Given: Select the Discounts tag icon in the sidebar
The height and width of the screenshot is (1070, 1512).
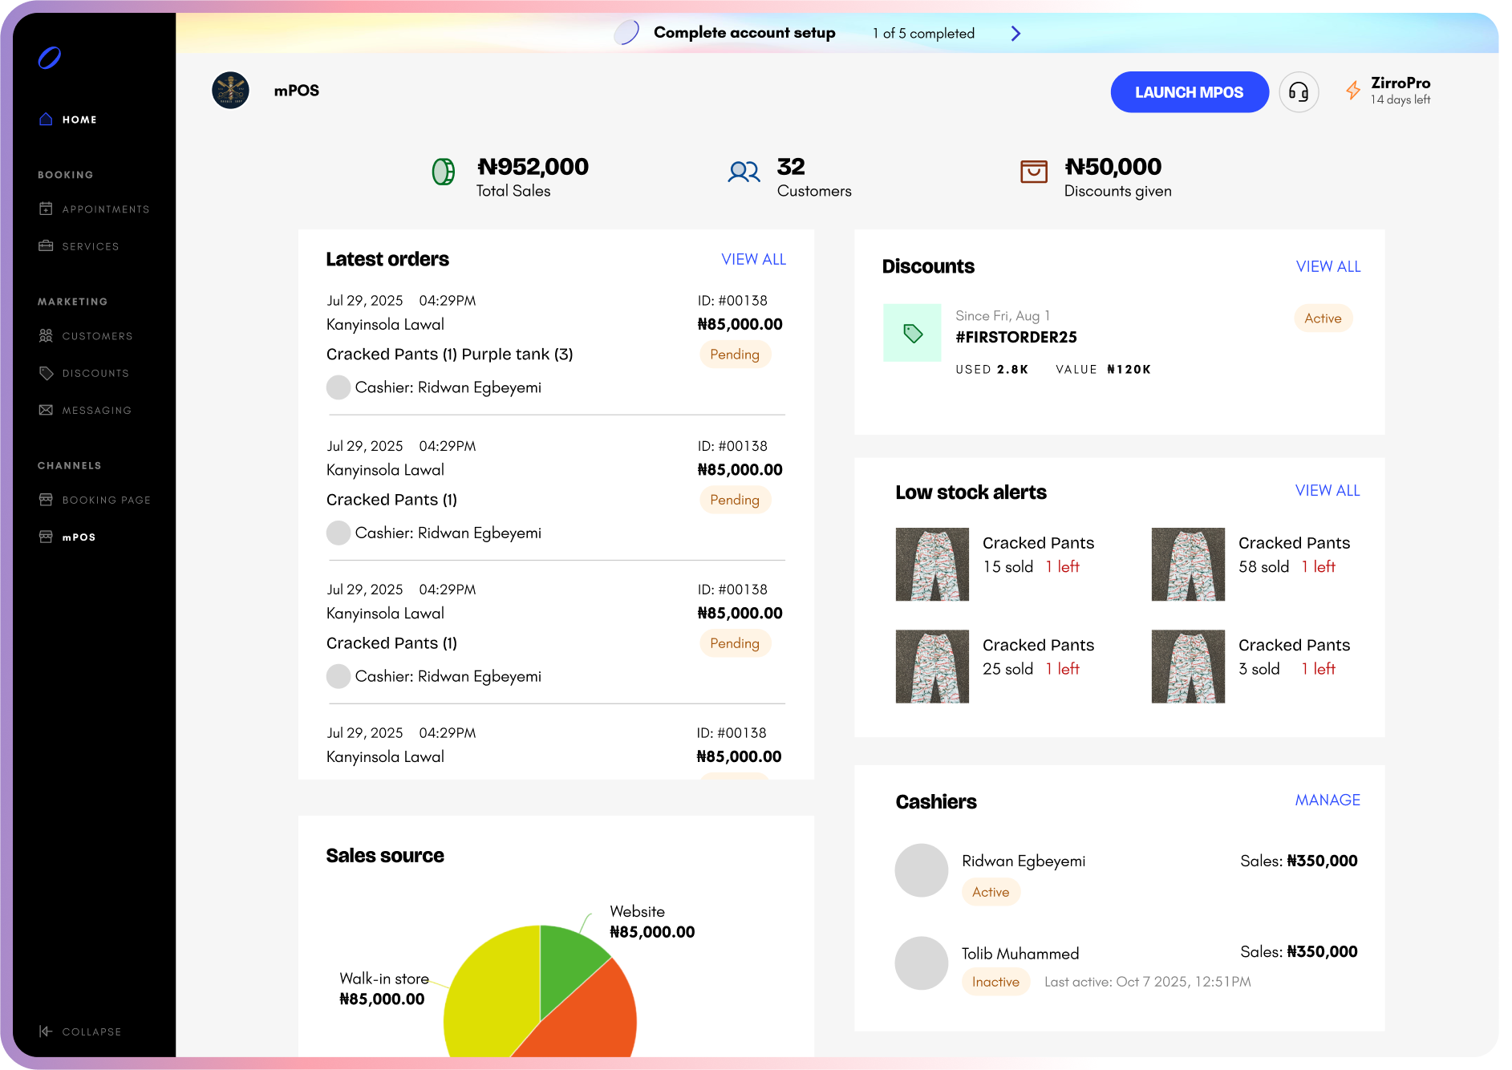Looking at the screenshot, I should pyautogui.click(x=46, y=372).
